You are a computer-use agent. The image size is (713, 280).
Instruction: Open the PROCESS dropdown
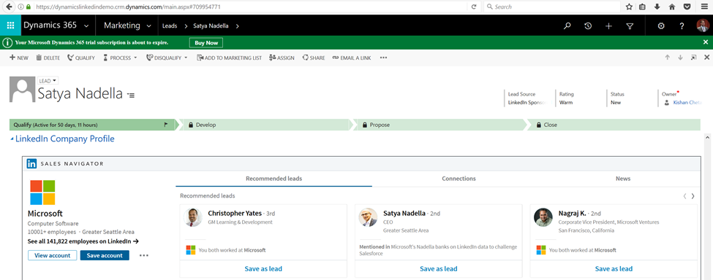click(x=120, y=58)
